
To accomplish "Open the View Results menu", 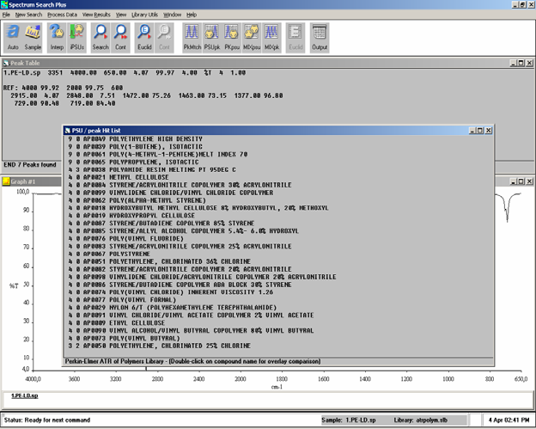I will click(x=96, y=15).
